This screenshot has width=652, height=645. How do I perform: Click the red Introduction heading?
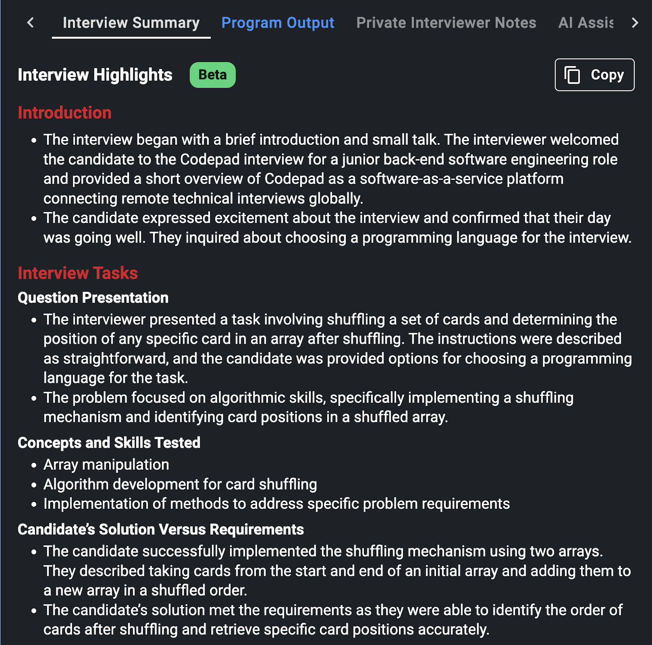tap(64, 113)
